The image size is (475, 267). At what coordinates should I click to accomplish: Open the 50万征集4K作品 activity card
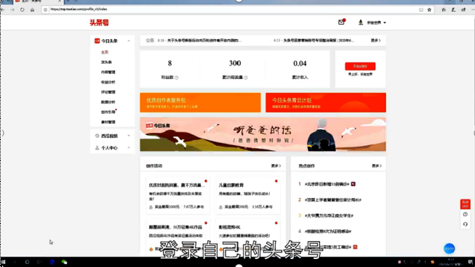coord(177,237)
